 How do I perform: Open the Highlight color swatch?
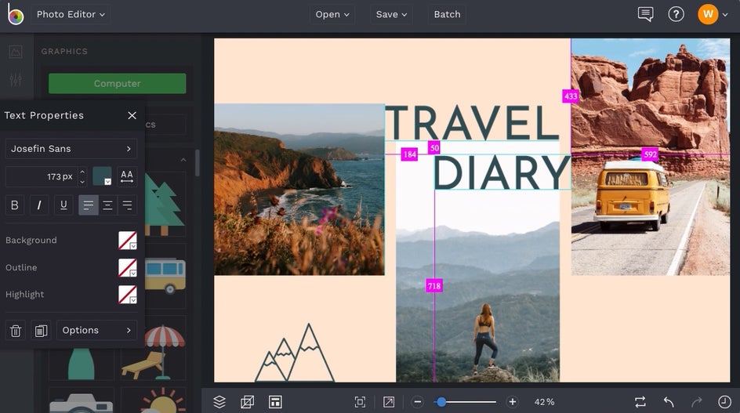point(128,295)
